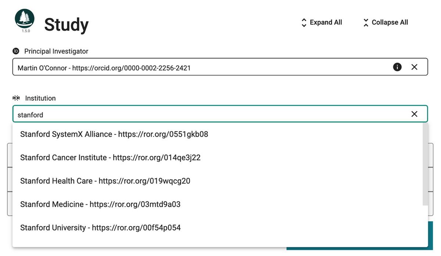The height and width of the screenshot is (256, 441).
Task: Click version number 1.5.0 under logo
Action: tap(26, 31)
